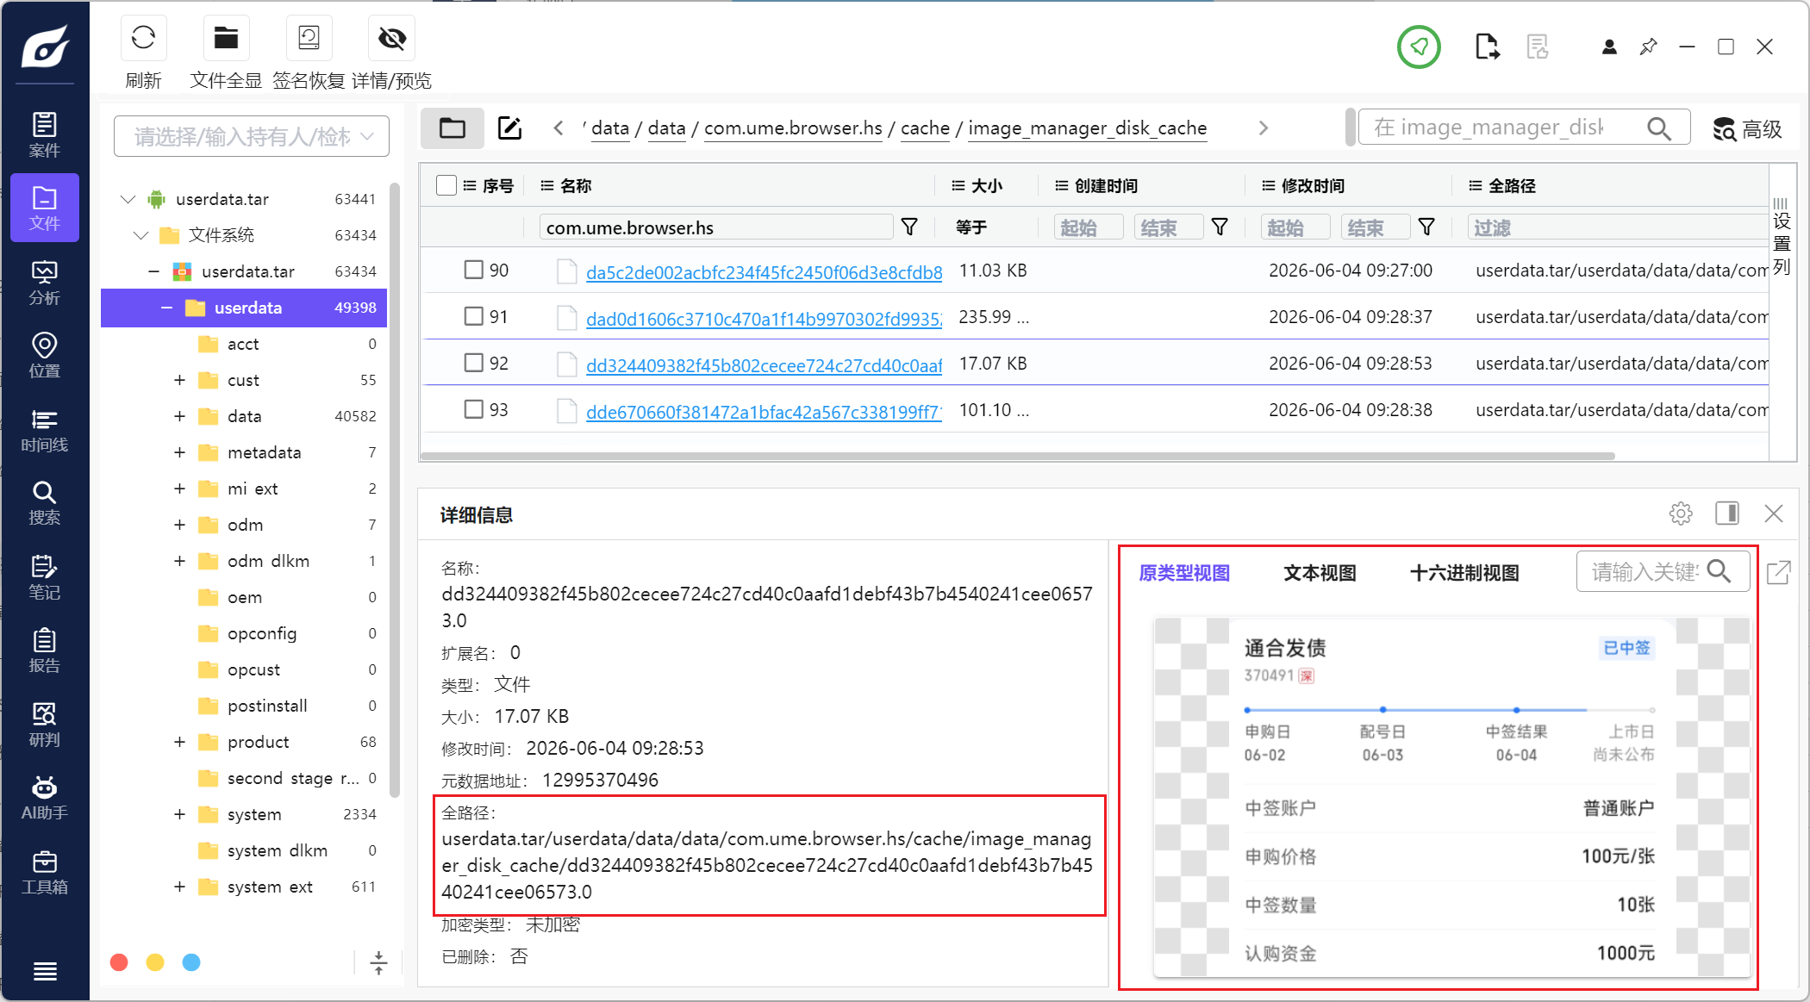Expand the data folder in tree

click(179, 416)
